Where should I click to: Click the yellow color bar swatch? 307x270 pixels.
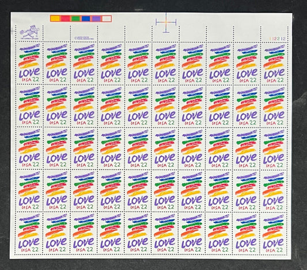[55, 18]
